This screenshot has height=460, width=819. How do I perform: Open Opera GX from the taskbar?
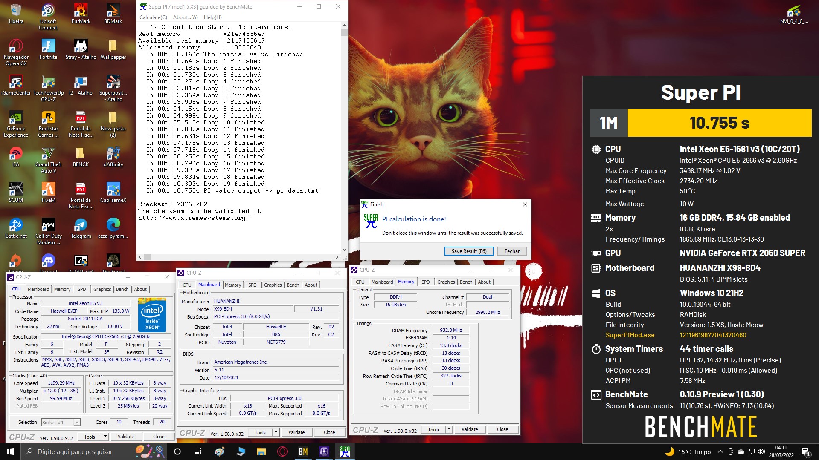pyautogui.click(x=282, y=451)
